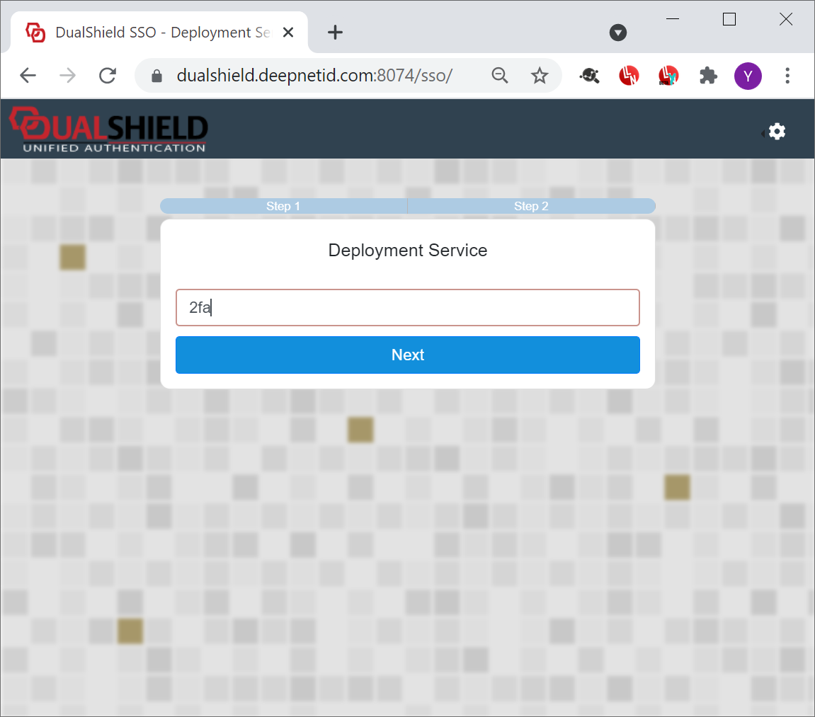
Task: Focus the Deployment Service text field
Action: (408, 307)
